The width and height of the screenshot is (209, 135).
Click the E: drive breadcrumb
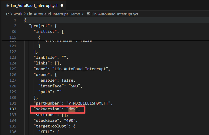[8, 14]
